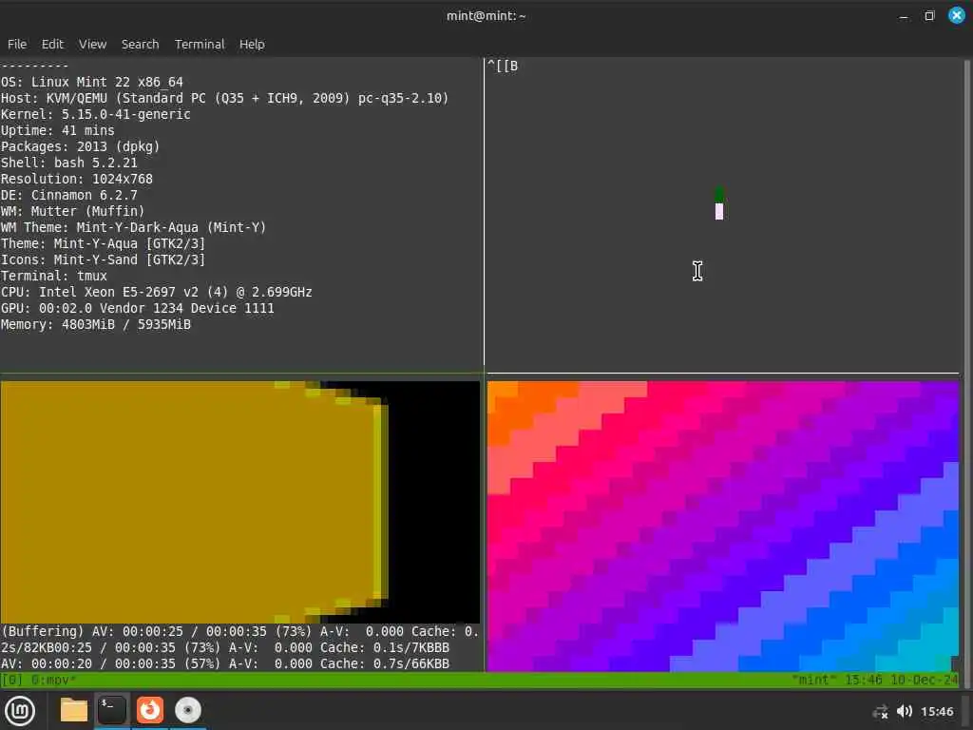Viewport: 973px width, 730px height.
Task: Open the Search menu
Action: 140,44
